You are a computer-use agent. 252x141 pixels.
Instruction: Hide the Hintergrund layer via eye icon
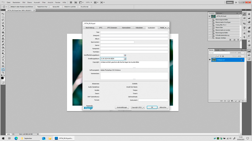210,60
